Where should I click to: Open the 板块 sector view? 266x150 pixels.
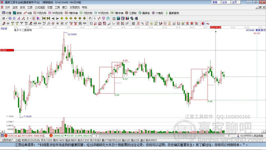coord(17,13)
